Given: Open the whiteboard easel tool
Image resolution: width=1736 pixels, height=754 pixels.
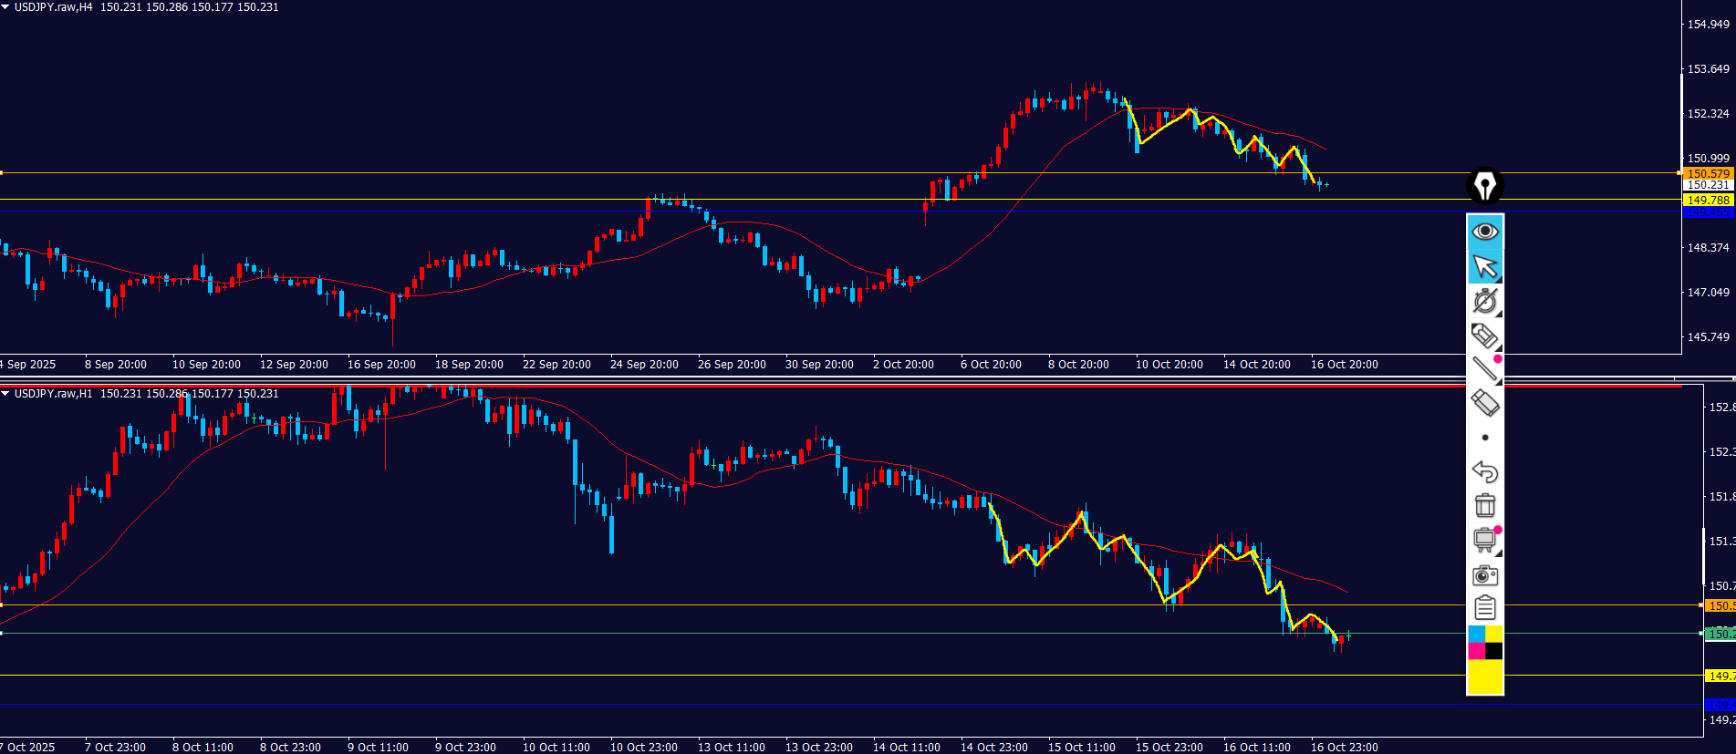Looking at the screenshot, I should coord(1484,540).
